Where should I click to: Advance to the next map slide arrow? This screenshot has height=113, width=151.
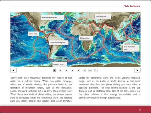coord(137,70)
